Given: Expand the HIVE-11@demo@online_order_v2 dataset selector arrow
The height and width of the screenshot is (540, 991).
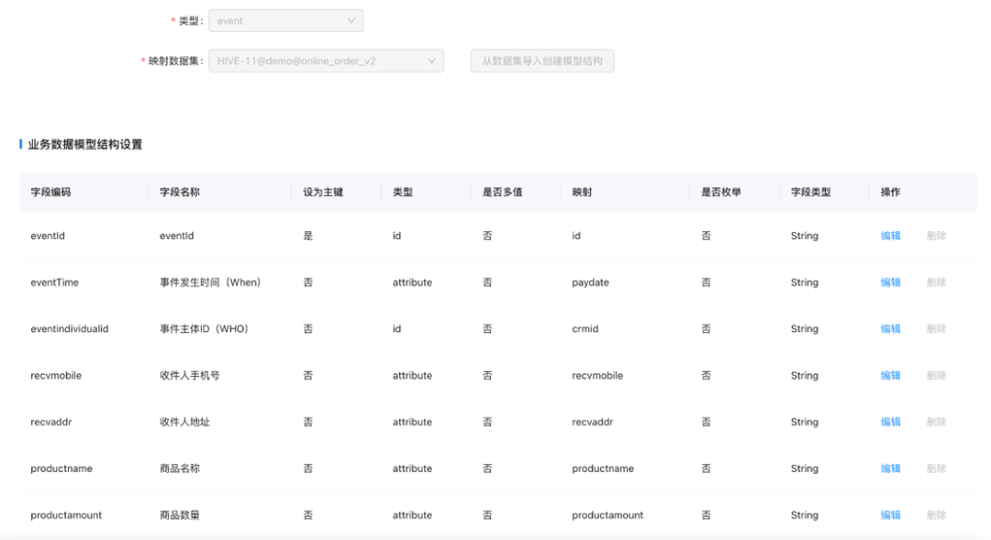Looking at the screenshot, I should pos(431,61).
